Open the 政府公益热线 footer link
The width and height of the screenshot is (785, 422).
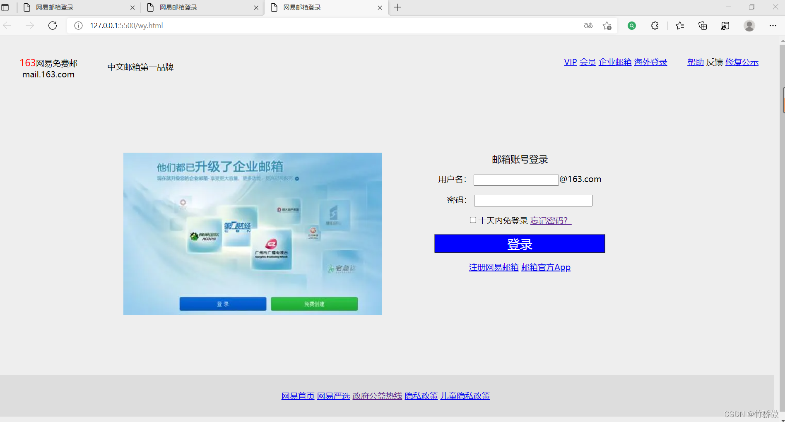[378, 396]
